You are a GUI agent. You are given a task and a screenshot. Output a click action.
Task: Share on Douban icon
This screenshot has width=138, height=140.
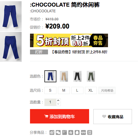[x=90, y=132]
